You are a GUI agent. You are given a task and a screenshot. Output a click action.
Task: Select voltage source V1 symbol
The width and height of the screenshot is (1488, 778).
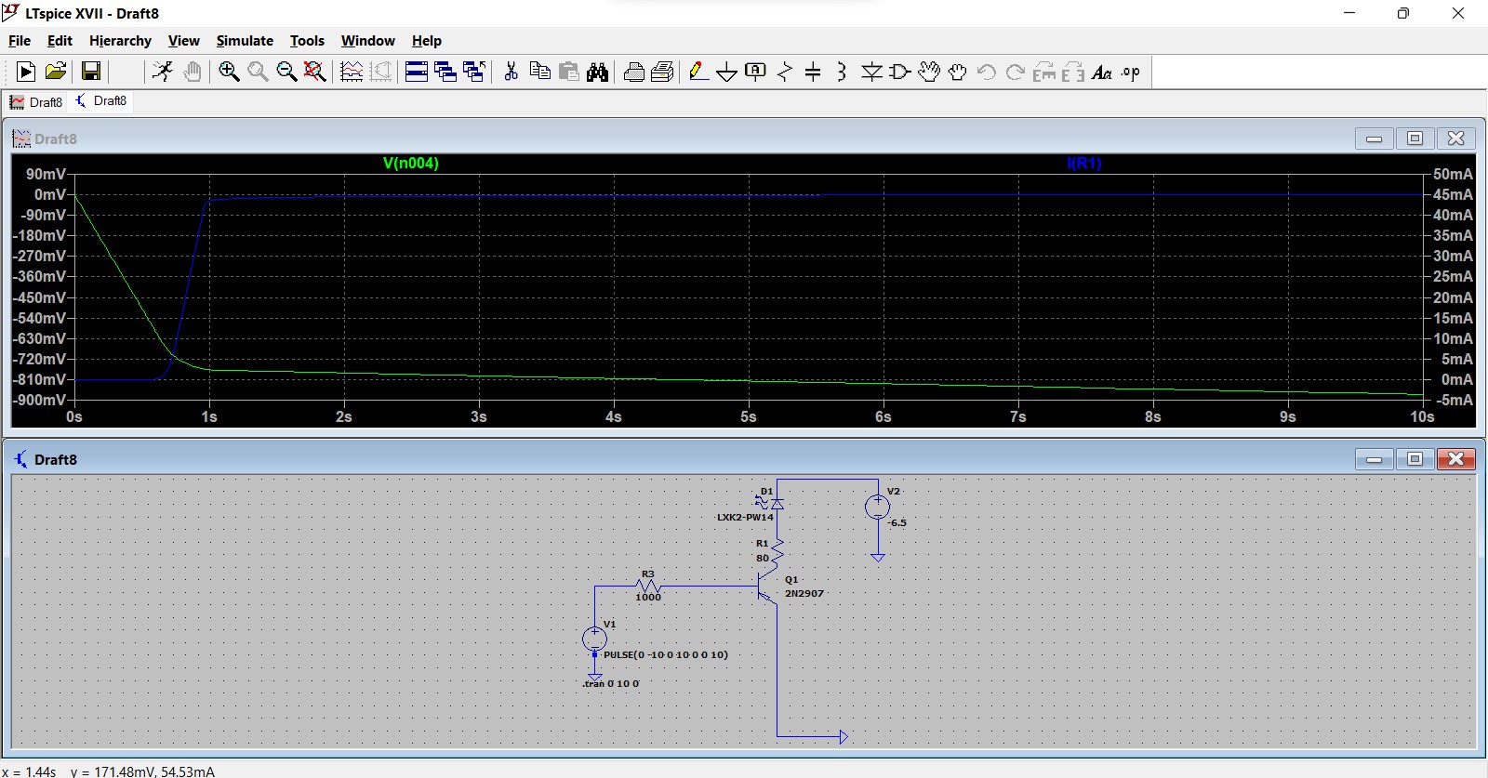click(x=594, y=639)
